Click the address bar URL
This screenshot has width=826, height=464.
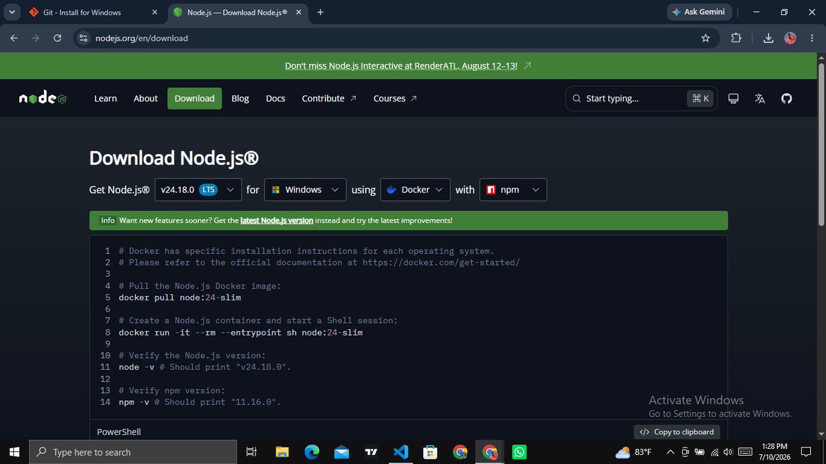(142, 38)
